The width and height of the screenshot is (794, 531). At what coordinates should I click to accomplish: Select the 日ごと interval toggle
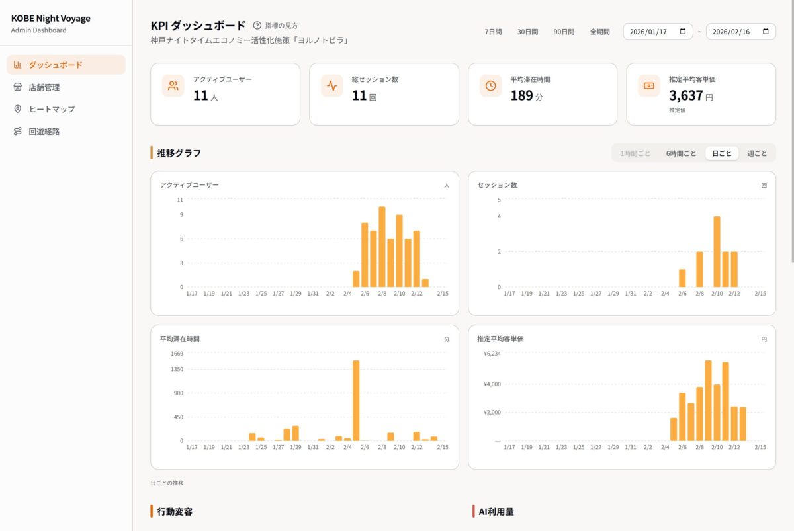(722, 153)
